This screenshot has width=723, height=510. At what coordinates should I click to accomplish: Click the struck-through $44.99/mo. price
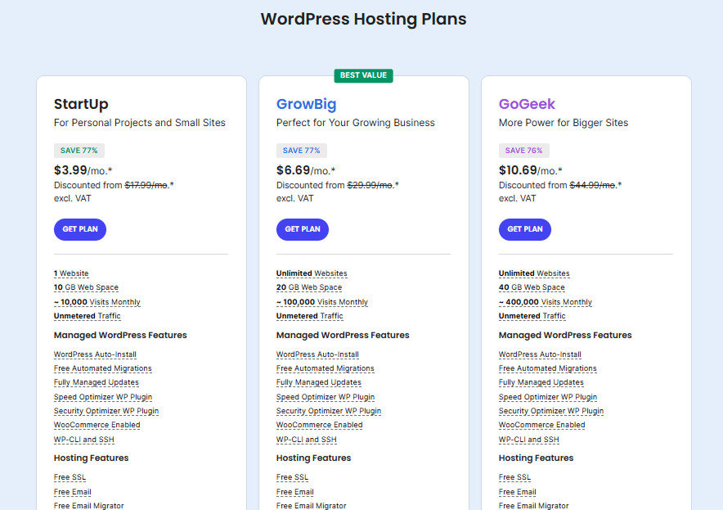point(593,185)
